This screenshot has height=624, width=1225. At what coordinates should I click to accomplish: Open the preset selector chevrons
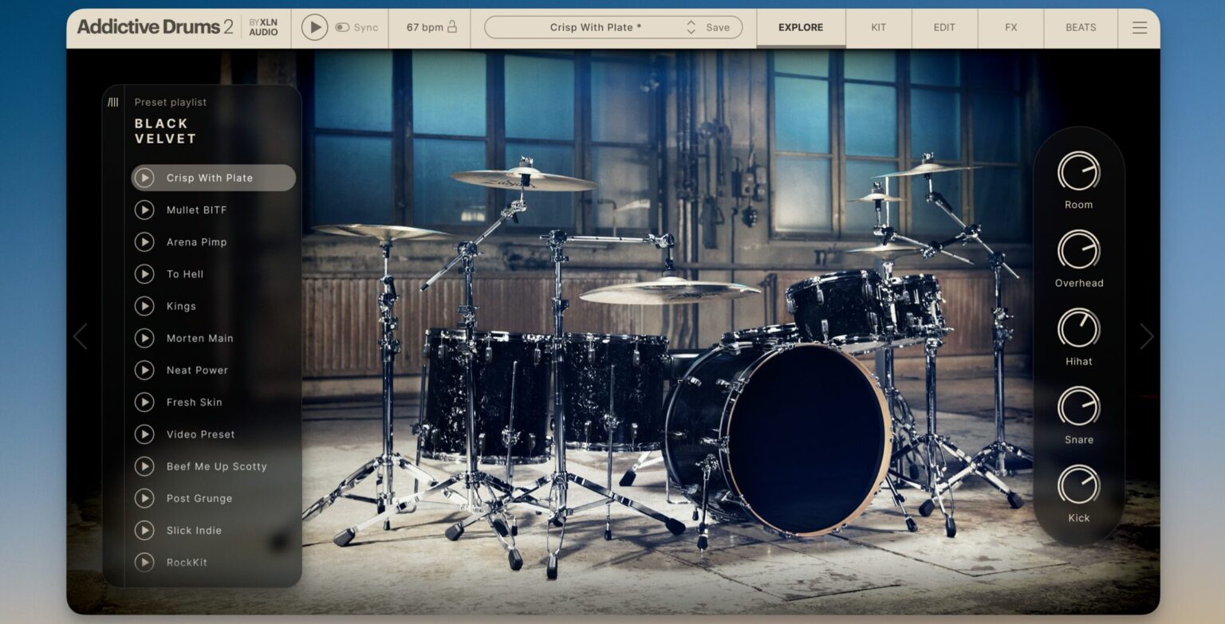(691, 26)
